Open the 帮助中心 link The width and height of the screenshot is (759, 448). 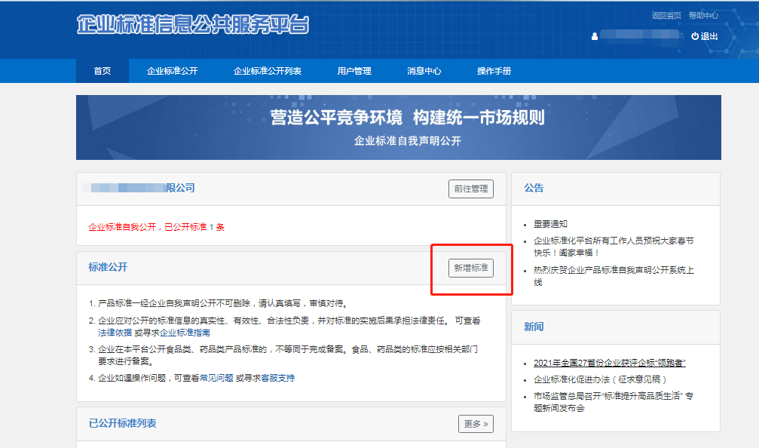[703, 15]
